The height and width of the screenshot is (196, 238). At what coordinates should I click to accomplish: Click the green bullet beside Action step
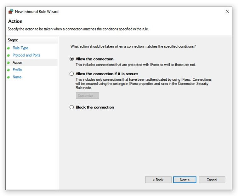(x=8, y=63)
